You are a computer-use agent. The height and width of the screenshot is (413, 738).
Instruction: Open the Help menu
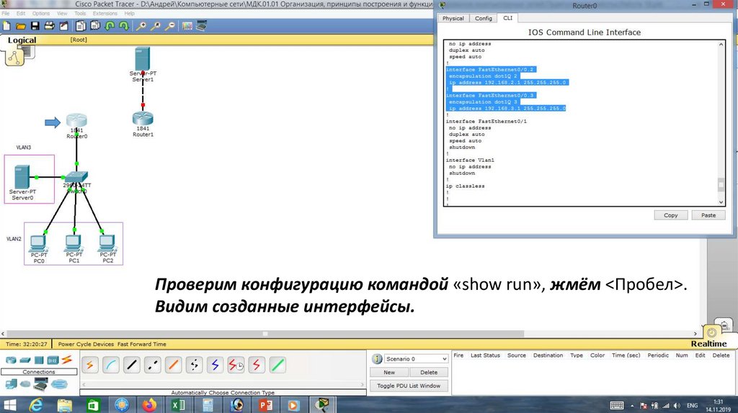[130, 13]
